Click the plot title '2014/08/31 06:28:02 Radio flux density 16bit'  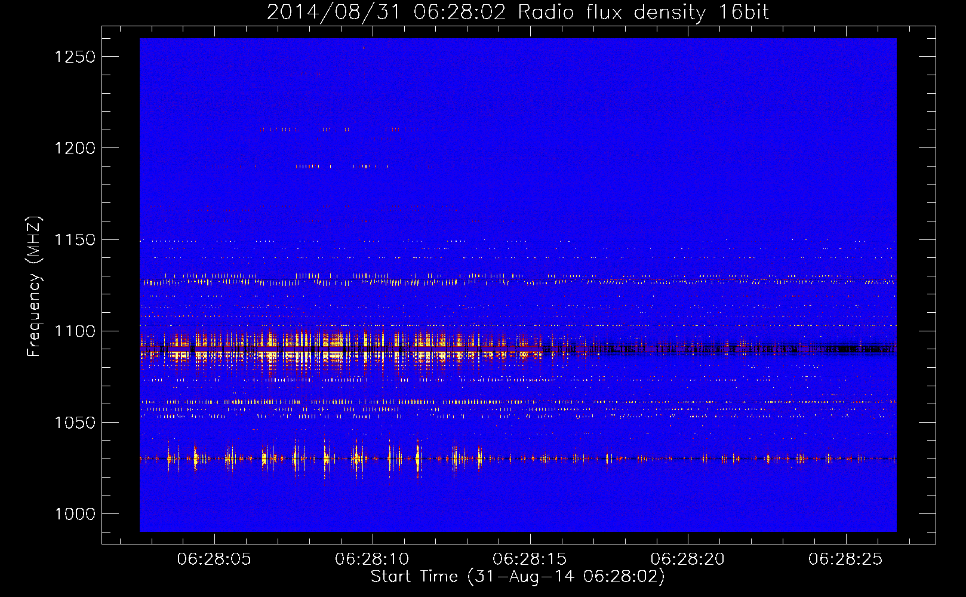click(518, 13)
